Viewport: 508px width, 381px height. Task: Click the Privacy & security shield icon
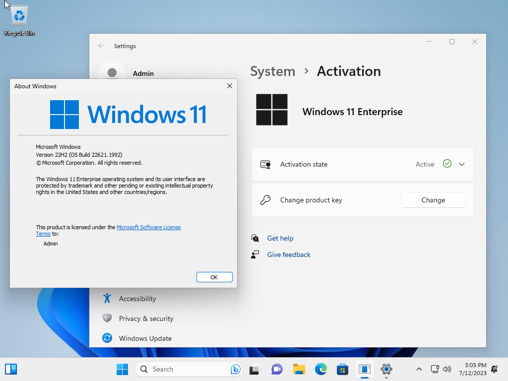click(107, 318)
